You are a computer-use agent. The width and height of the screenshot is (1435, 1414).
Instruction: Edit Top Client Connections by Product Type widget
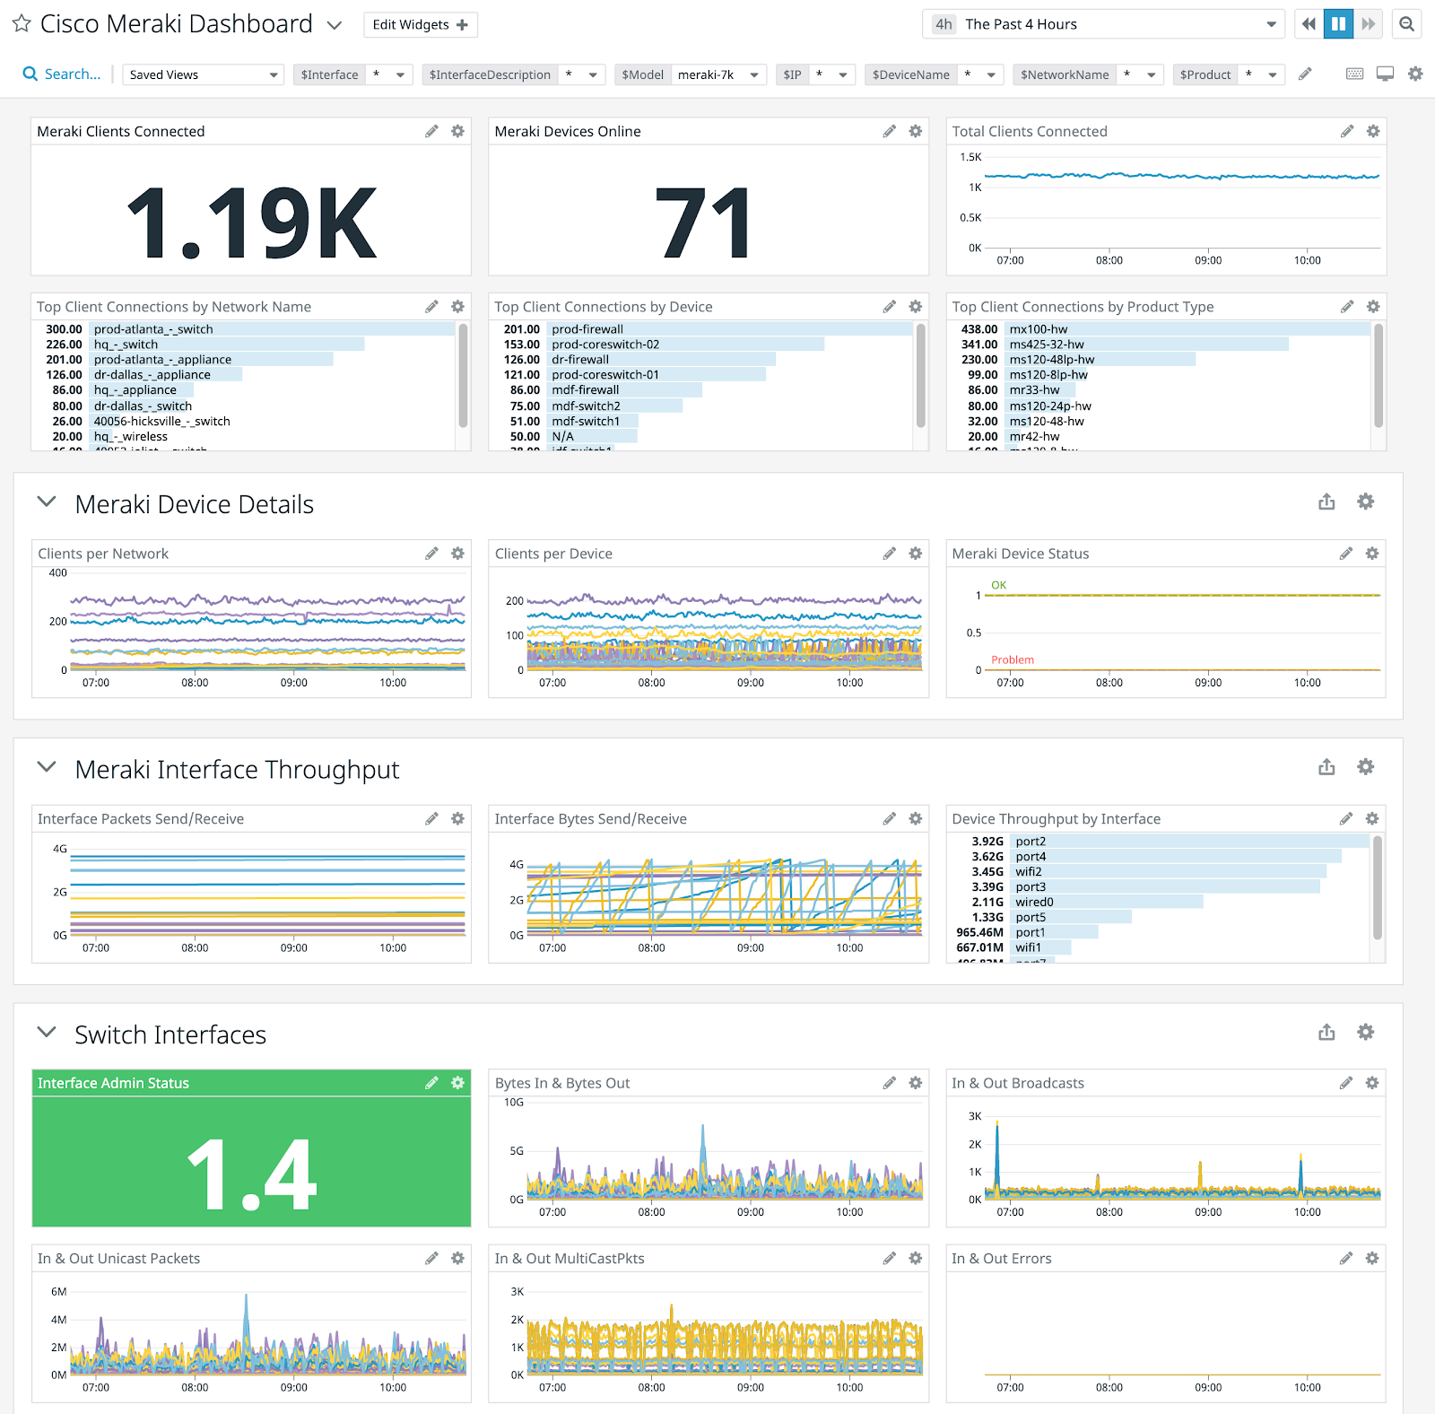(x=1346, y=307)
